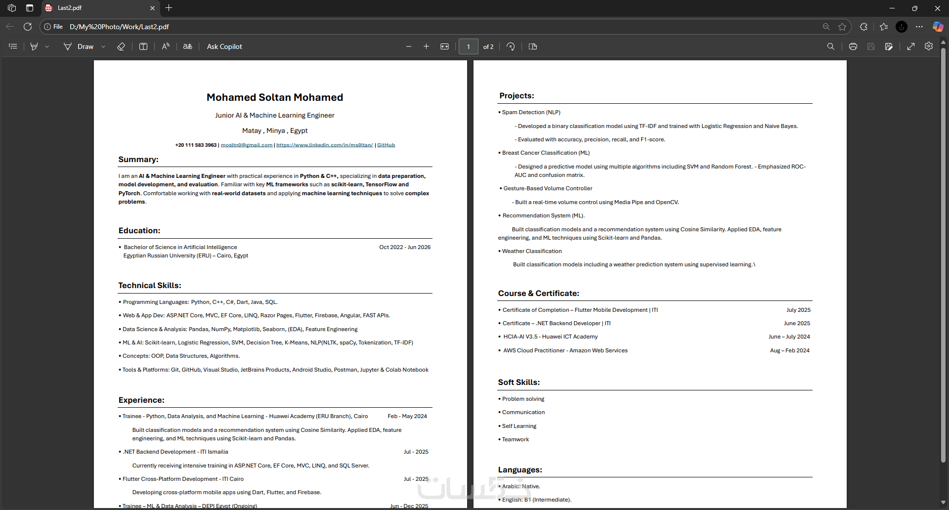This screenshot has height=510, width=949.
Task: Click the 'Technical Skills:' heading
Action: [150, 285]
